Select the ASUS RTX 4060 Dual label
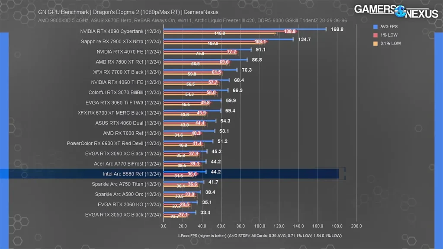The height and width of the screenshot is (249, 443). pyautogui.click(x=128, y=123)
